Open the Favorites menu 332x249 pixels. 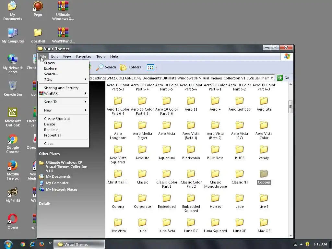click(x=83, y=56)
